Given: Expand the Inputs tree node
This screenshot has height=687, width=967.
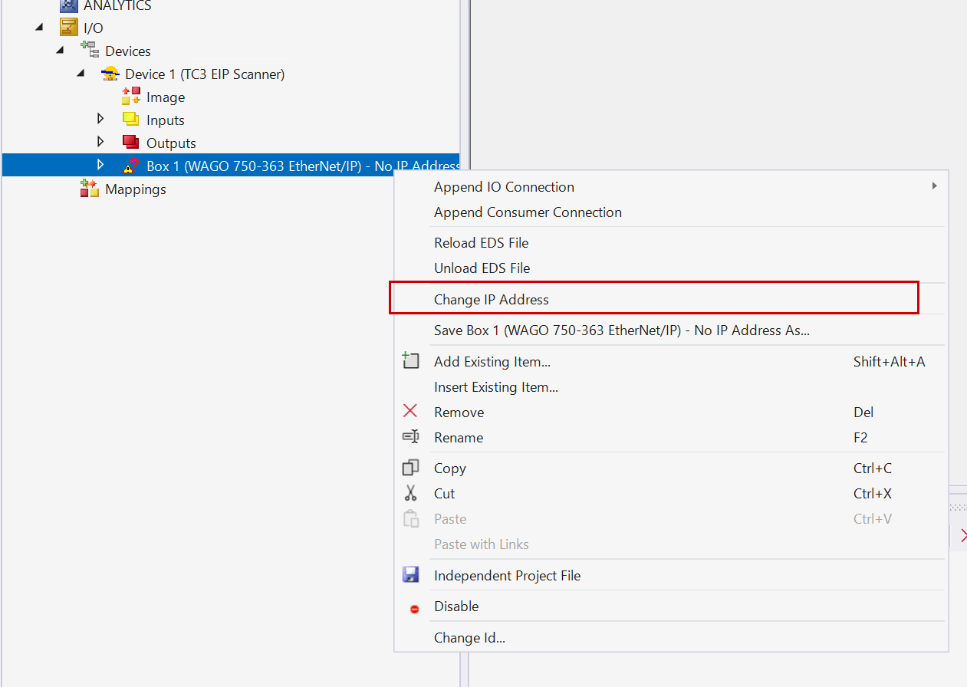Looking at the screenshot, I should point(100,120).
